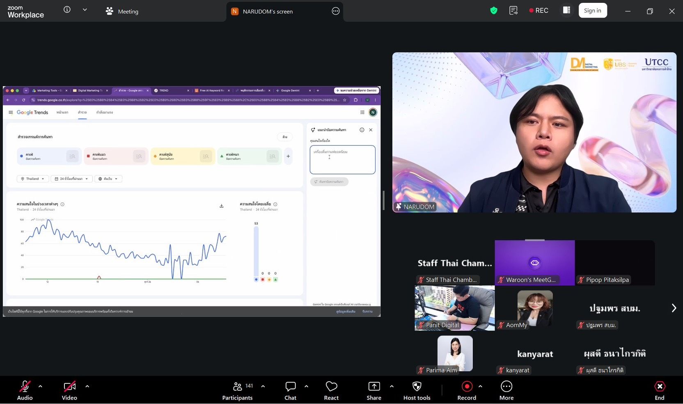Open Zoom meeting info icon
Viewport: 683px width, 404px height.
coord(67,9)
